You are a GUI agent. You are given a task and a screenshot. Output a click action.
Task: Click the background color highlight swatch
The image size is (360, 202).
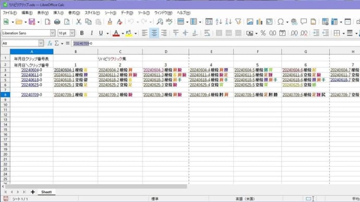129,33
